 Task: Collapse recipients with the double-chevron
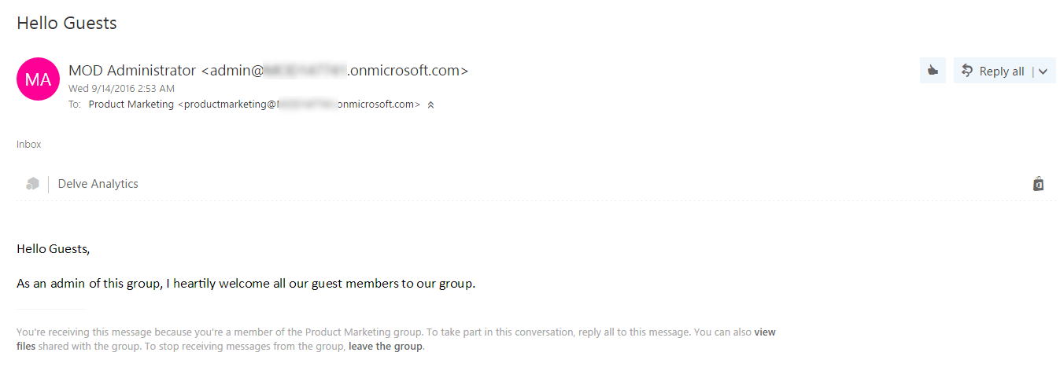click(x=430, y=105)
